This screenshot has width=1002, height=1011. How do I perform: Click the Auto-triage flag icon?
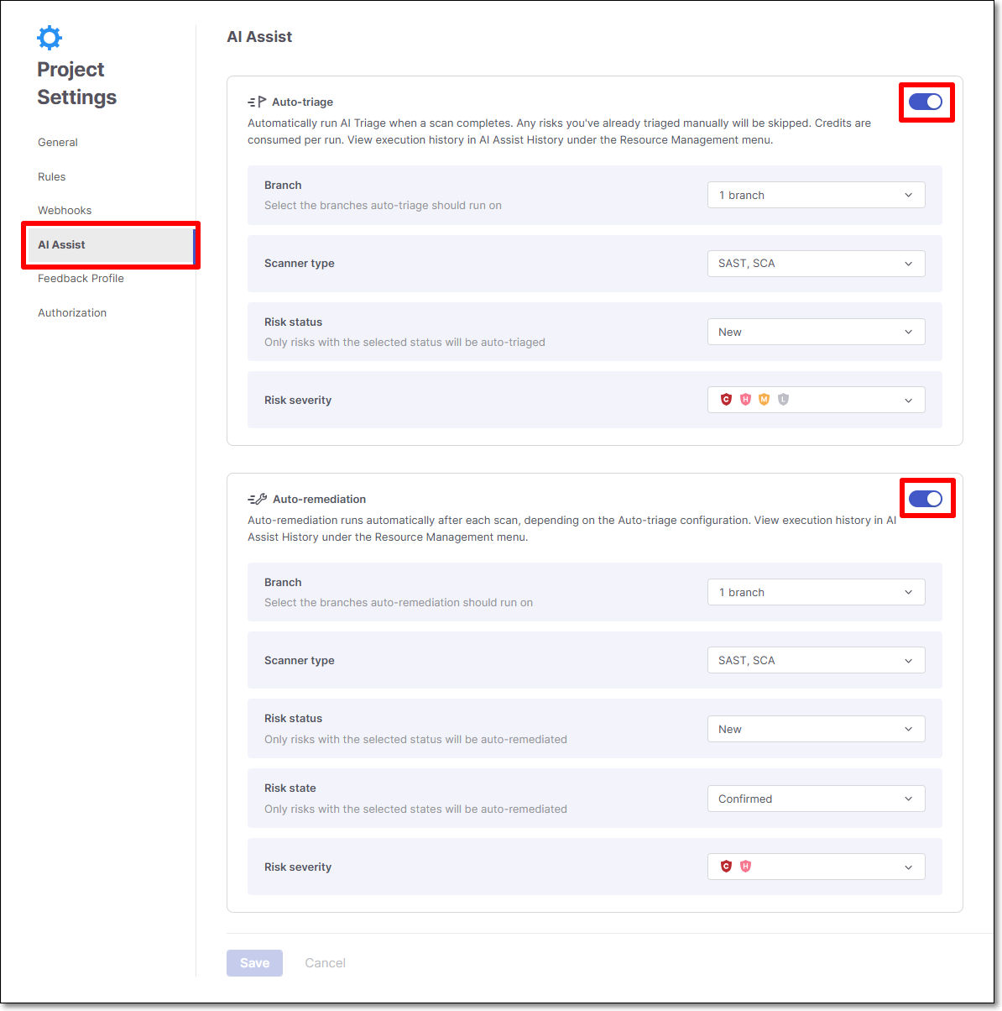257,102
